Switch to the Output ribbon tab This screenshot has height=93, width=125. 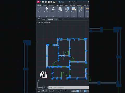79,5
